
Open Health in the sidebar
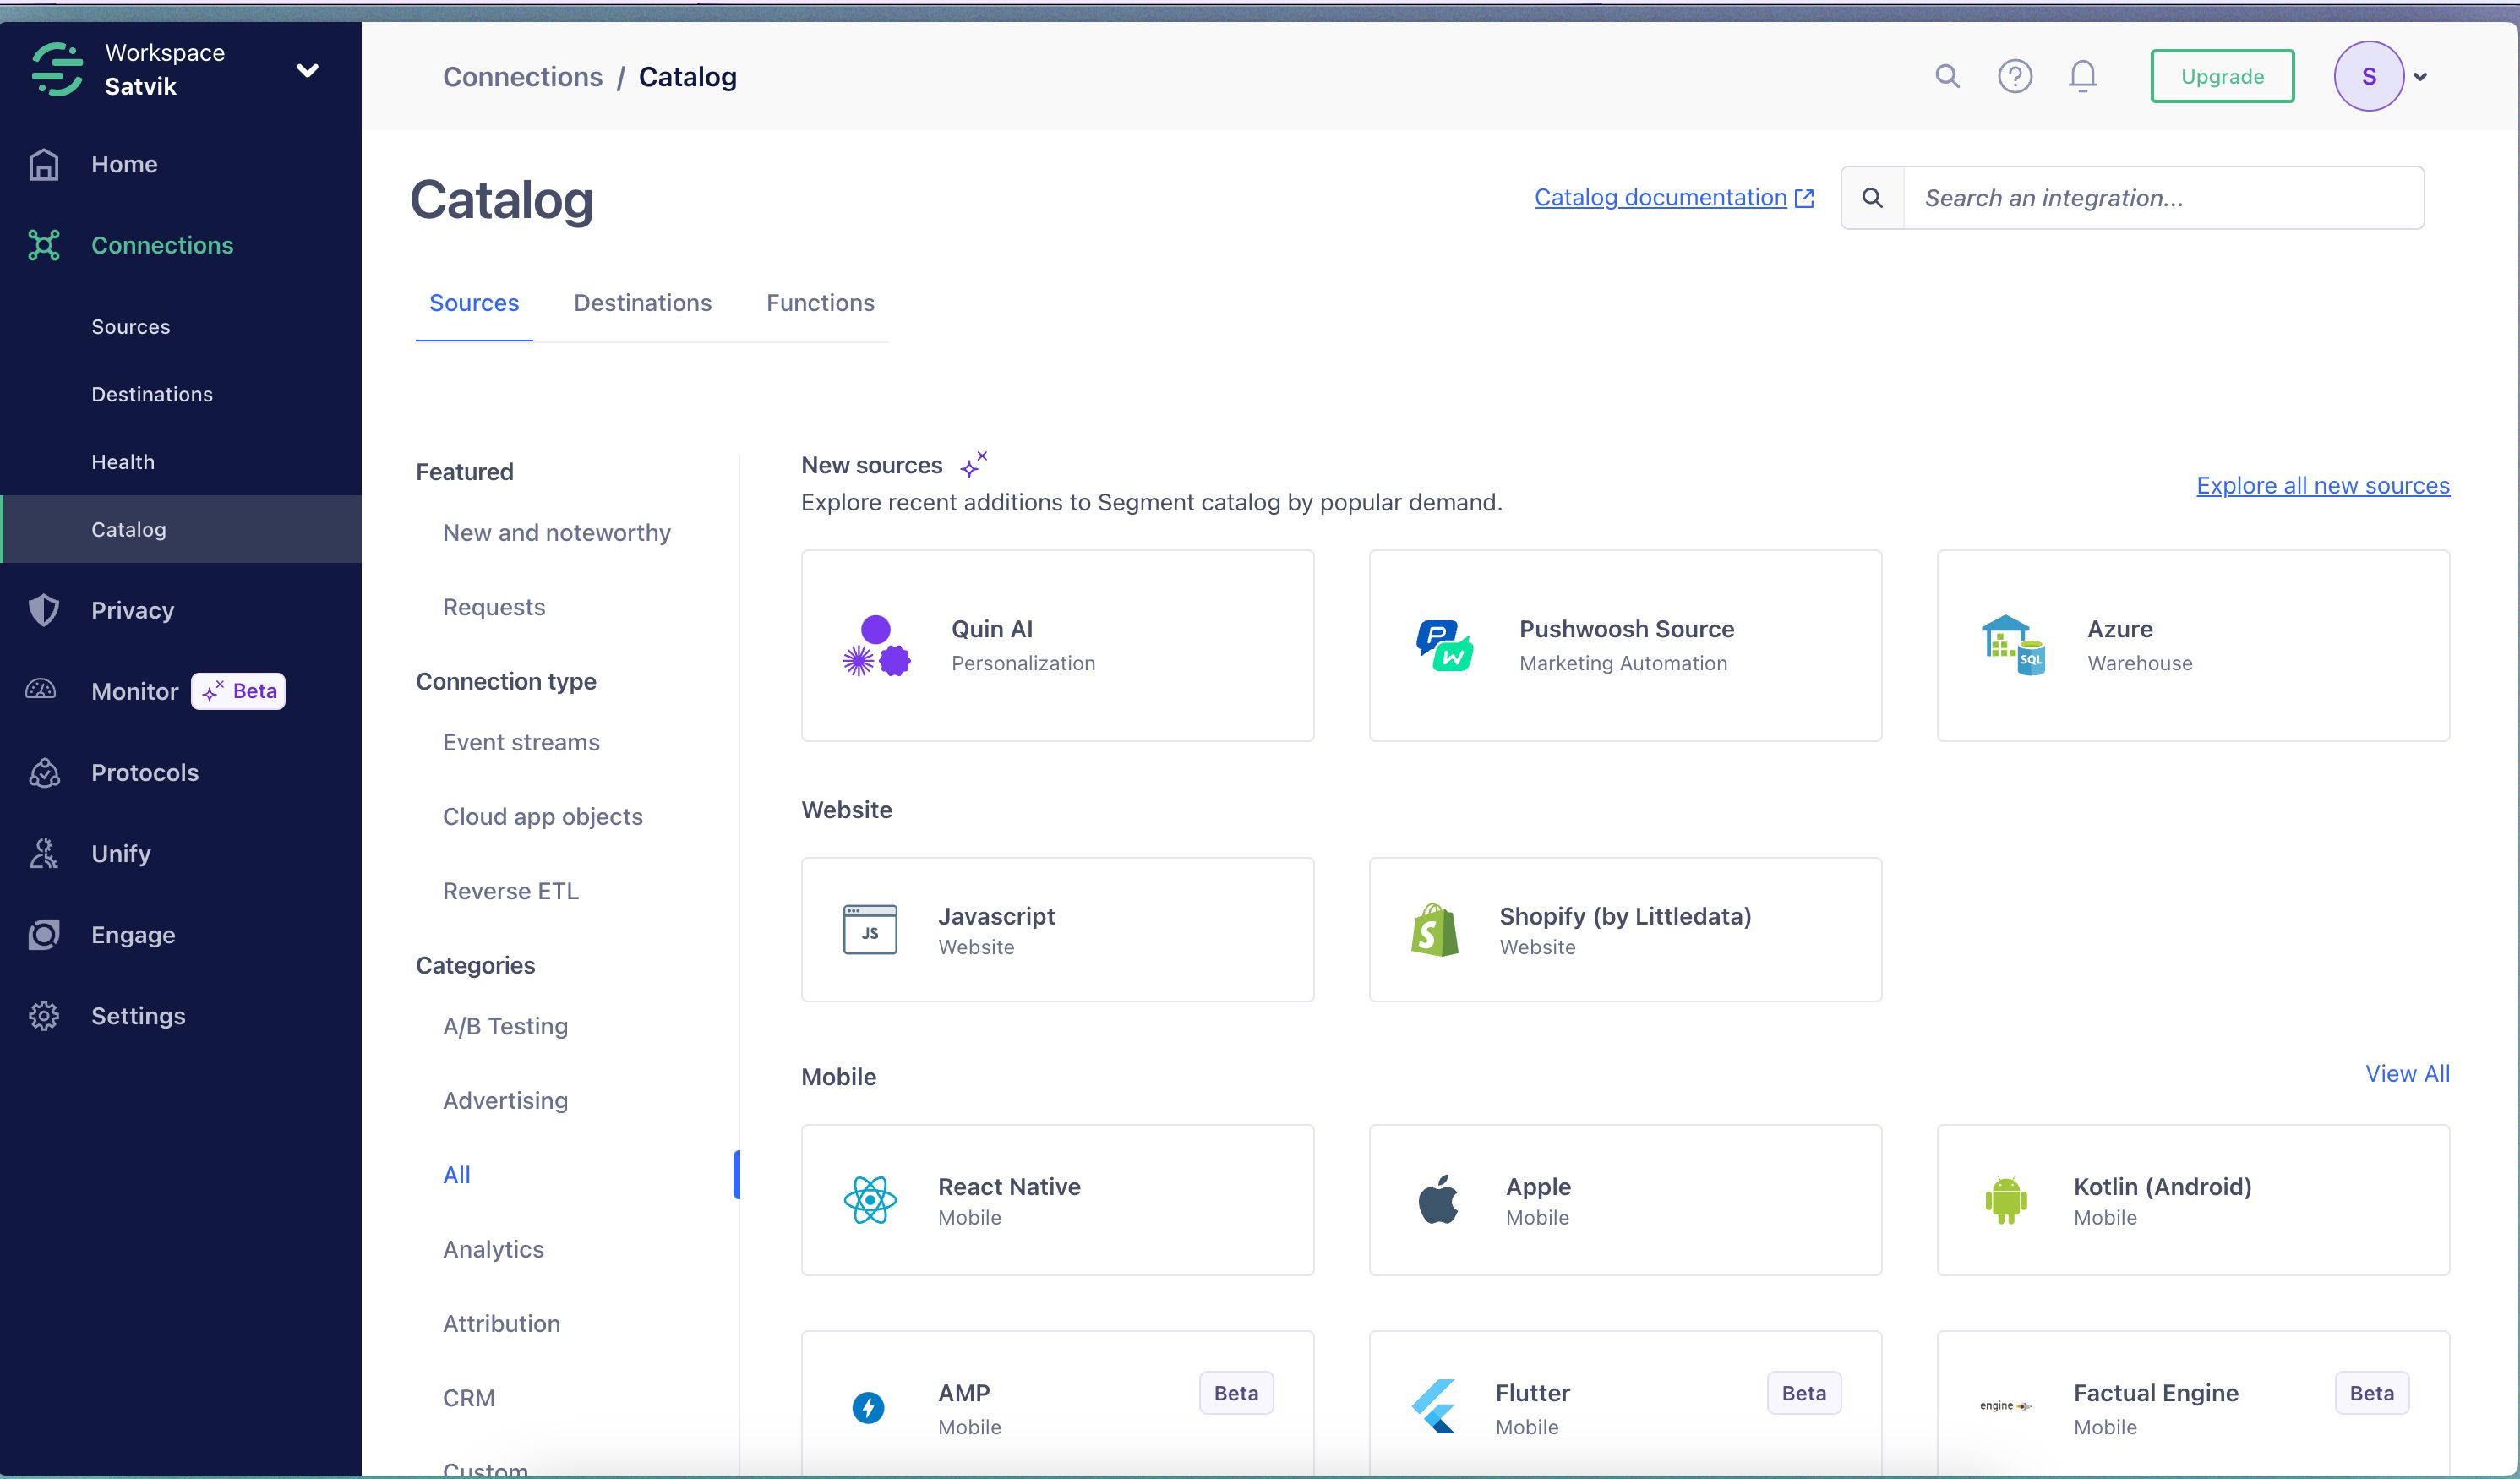(x=123, y=462)
